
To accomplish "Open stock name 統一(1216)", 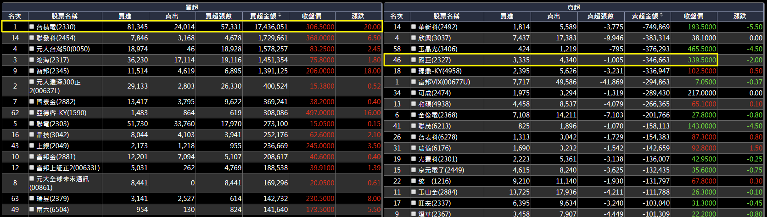I will point(434,181).
